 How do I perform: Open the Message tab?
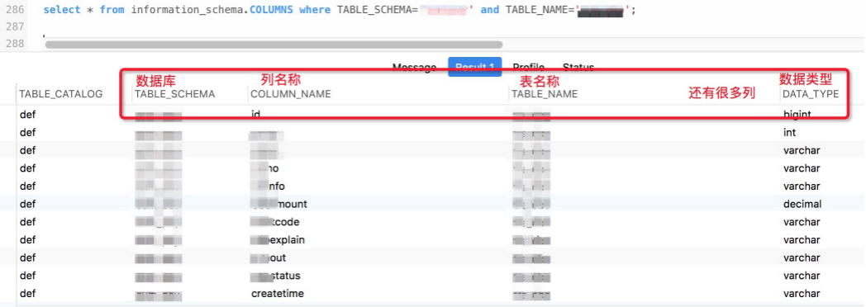click(414, 67)
